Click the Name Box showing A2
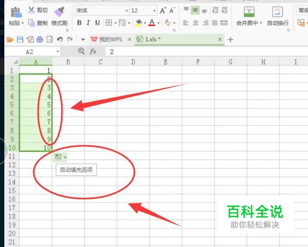Image resolution: width=308 pixels, height=247 pixels. click(29, 52)
